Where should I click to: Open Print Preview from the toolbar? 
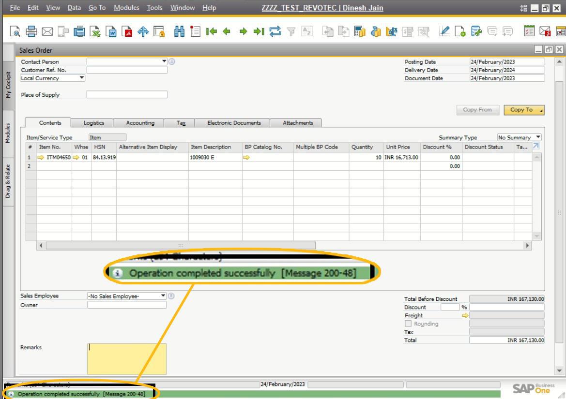tap(15, 31)
